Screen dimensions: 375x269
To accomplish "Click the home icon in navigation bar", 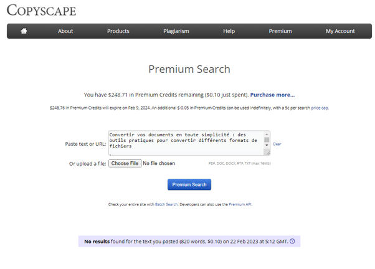I will (x=24, y=31).
